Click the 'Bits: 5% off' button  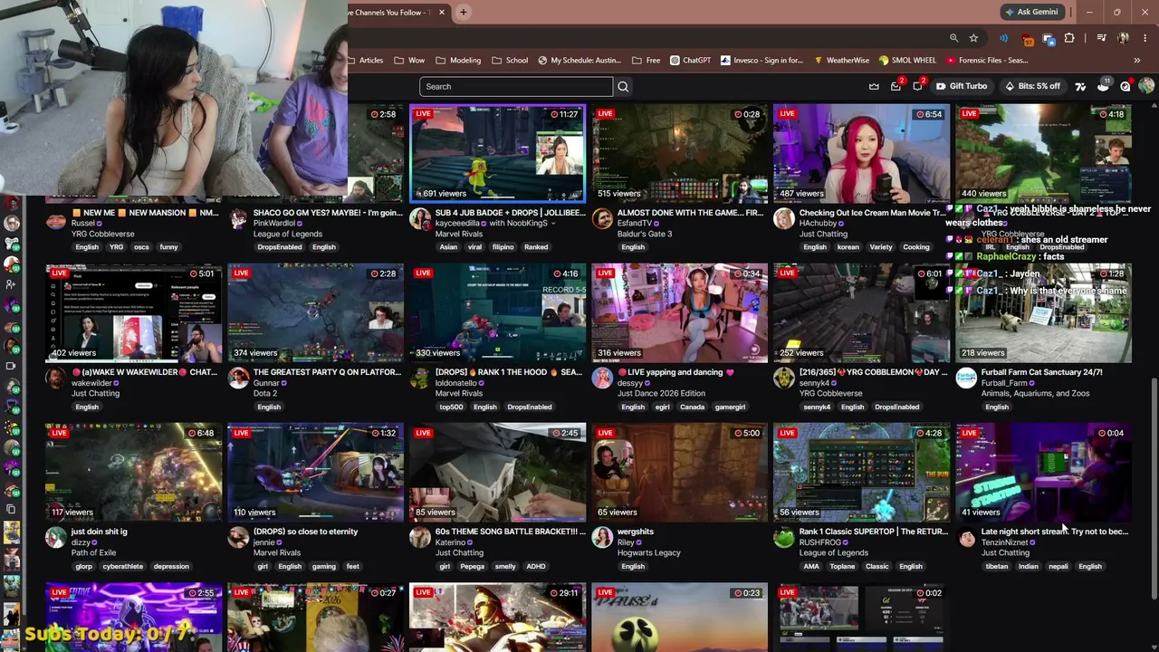coord(1032,86)
